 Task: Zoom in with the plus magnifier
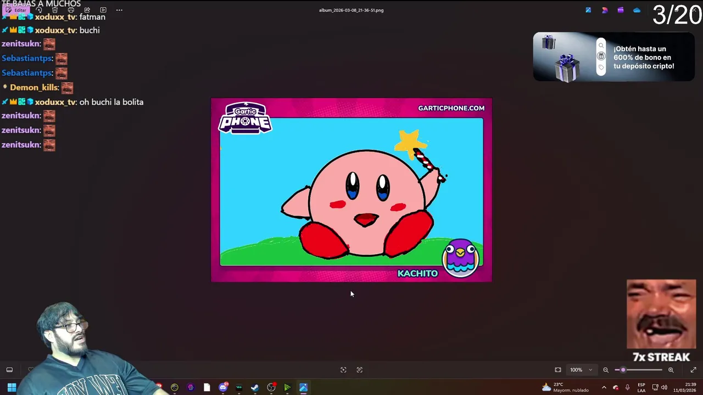(x=671, y=370)
